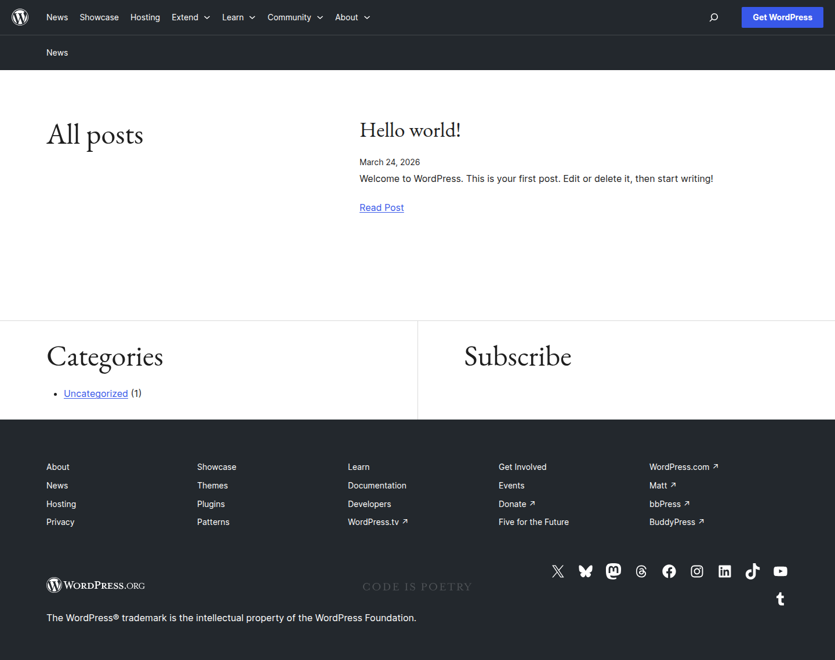Open the X (Twitter) social icon
This screenshot has height=660, width=835.
point(558,571)
